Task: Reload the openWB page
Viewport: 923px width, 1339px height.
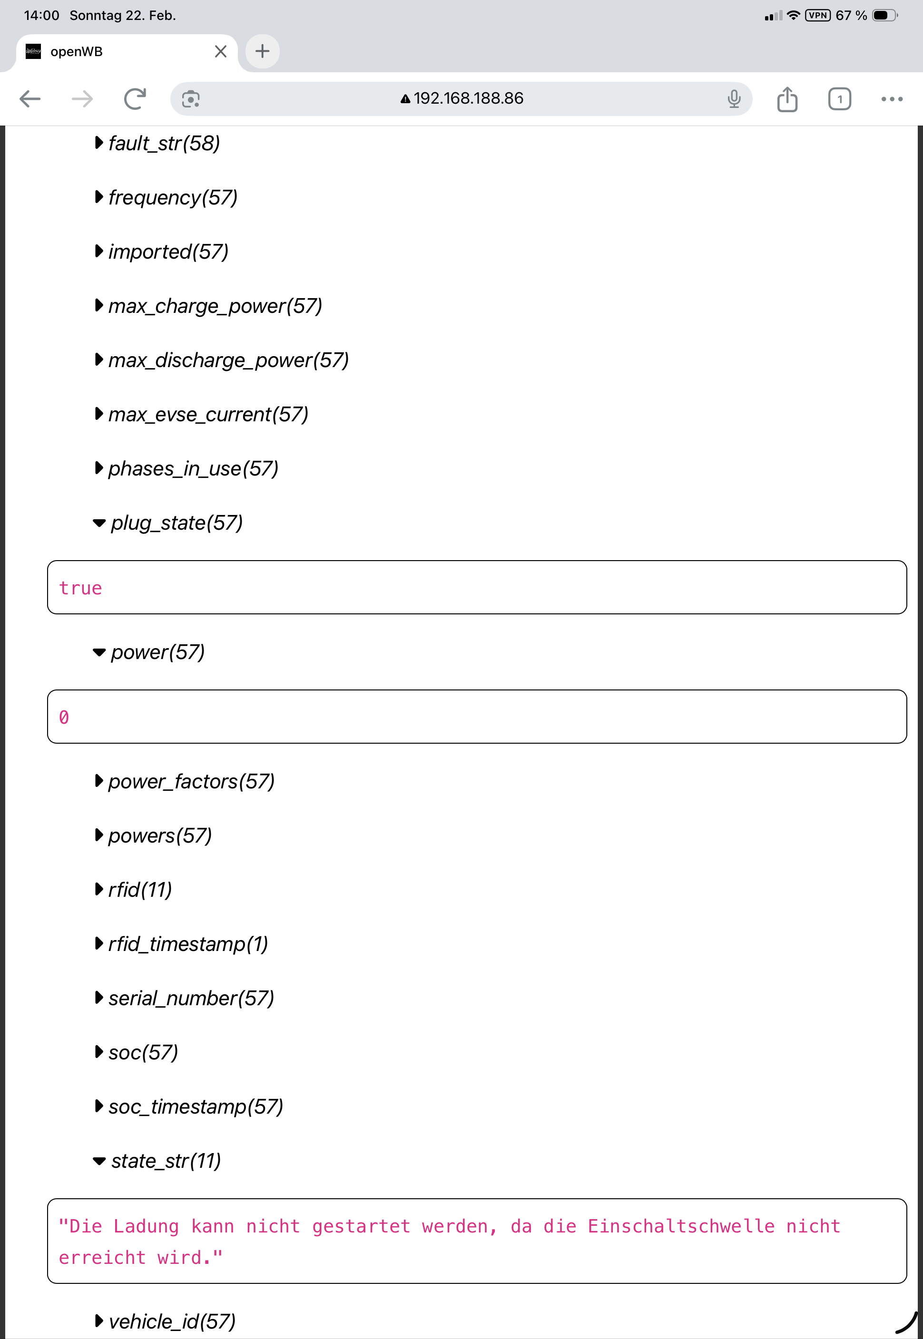Action: coord(135,99)
